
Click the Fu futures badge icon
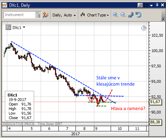[8, 28]
